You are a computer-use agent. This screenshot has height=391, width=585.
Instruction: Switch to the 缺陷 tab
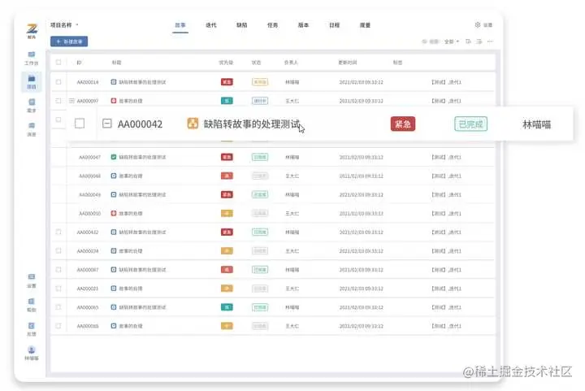click(242, 25)
